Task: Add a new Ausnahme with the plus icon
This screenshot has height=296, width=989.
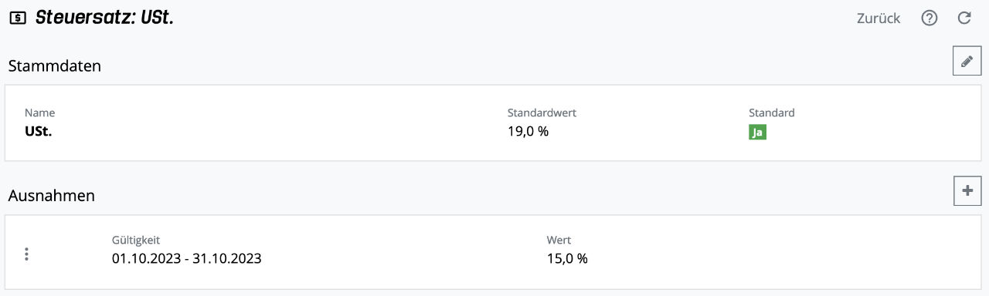Action: [x=967, y=191]
